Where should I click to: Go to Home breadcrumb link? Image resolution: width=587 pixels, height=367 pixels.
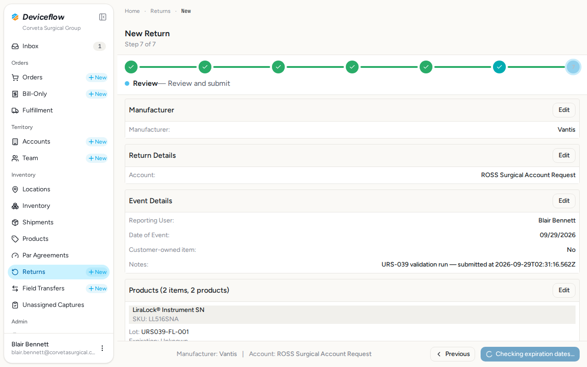click(132, 11)
